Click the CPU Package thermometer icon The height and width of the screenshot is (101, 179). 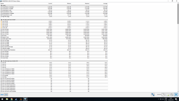click(1, 75)
